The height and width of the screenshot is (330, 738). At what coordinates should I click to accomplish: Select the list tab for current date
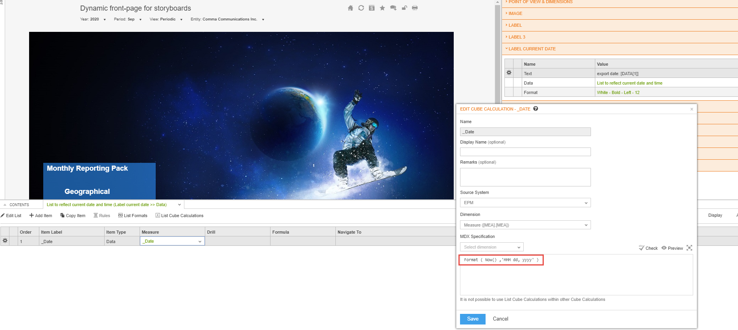107,205
